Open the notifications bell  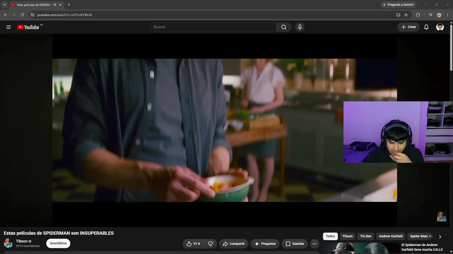426,27
